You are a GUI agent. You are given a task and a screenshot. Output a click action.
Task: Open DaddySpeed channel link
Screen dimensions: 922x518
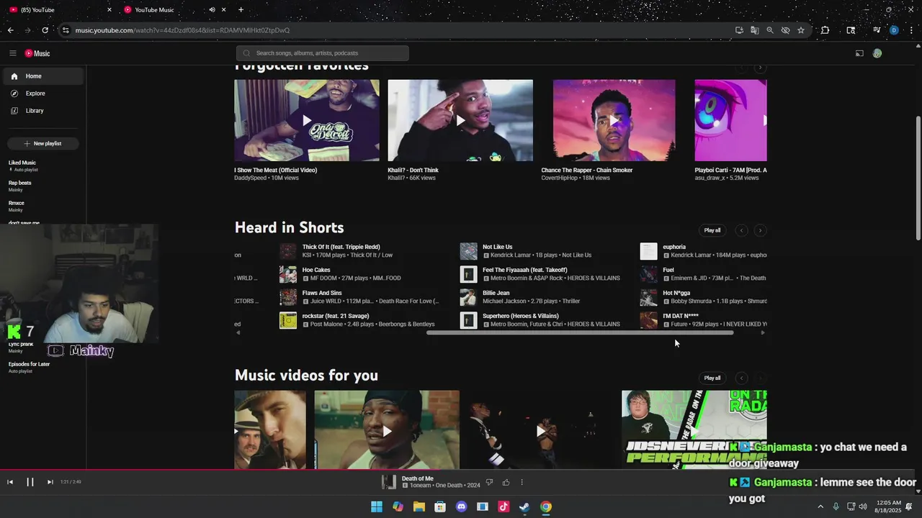coord(250,178)
